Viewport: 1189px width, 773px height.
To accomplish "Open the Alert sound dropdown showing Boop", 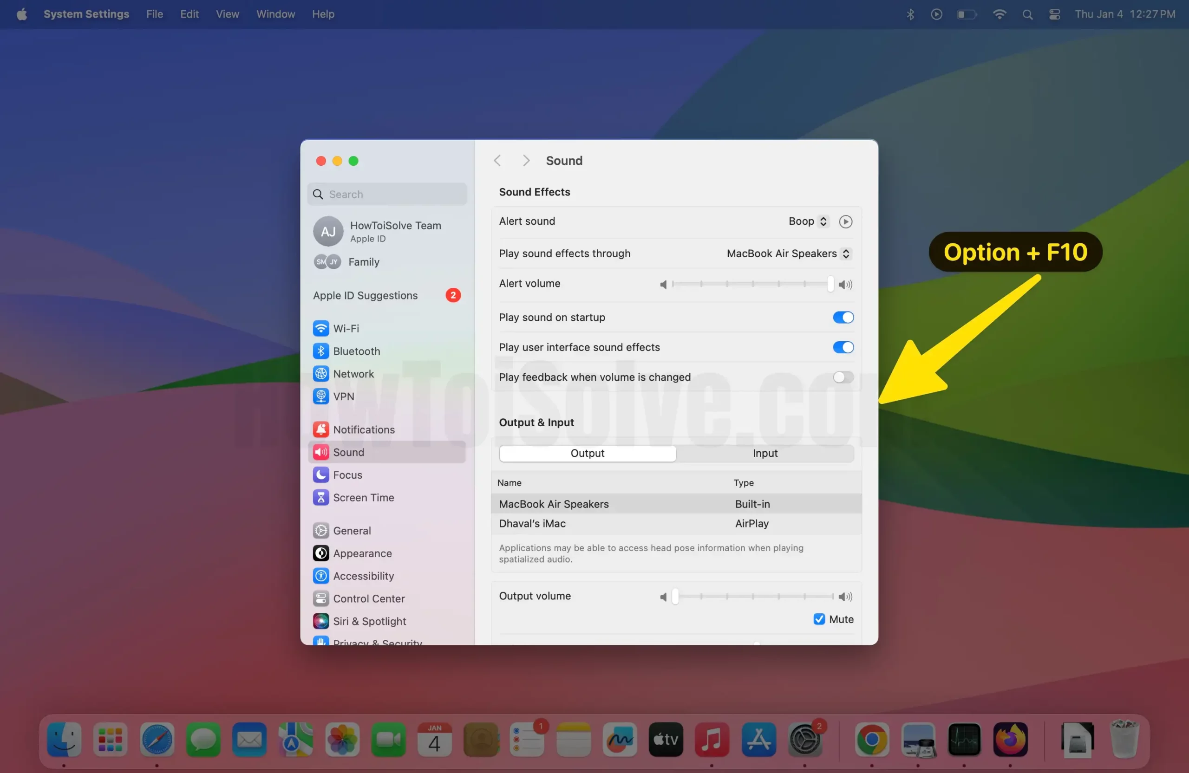I will pos(807,221).
